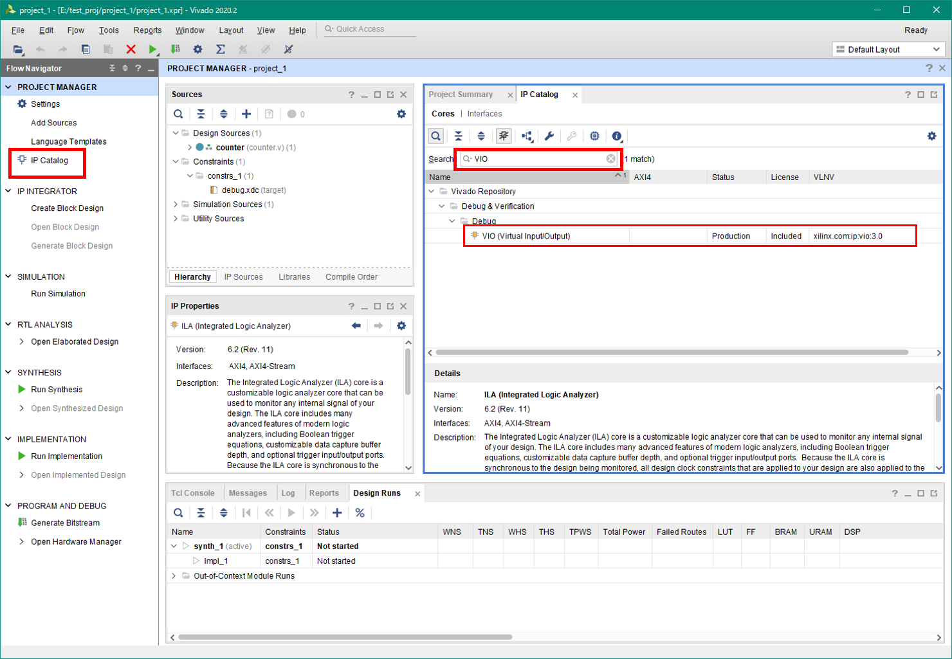Expand Open Hardware Manager
The width and height of the screenshot is (952, 659).
(22, 541)
